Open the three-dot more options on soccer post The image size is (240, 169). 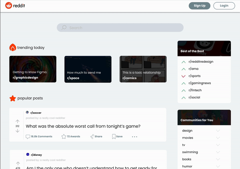(x=134, y=137)
